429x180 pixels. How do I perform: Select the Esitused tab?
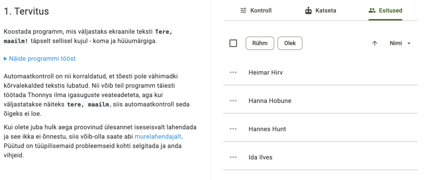click(385, 10)
